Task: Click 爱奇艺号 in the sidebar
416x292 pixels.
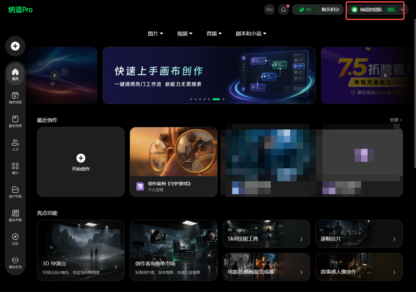Action: 15,263
